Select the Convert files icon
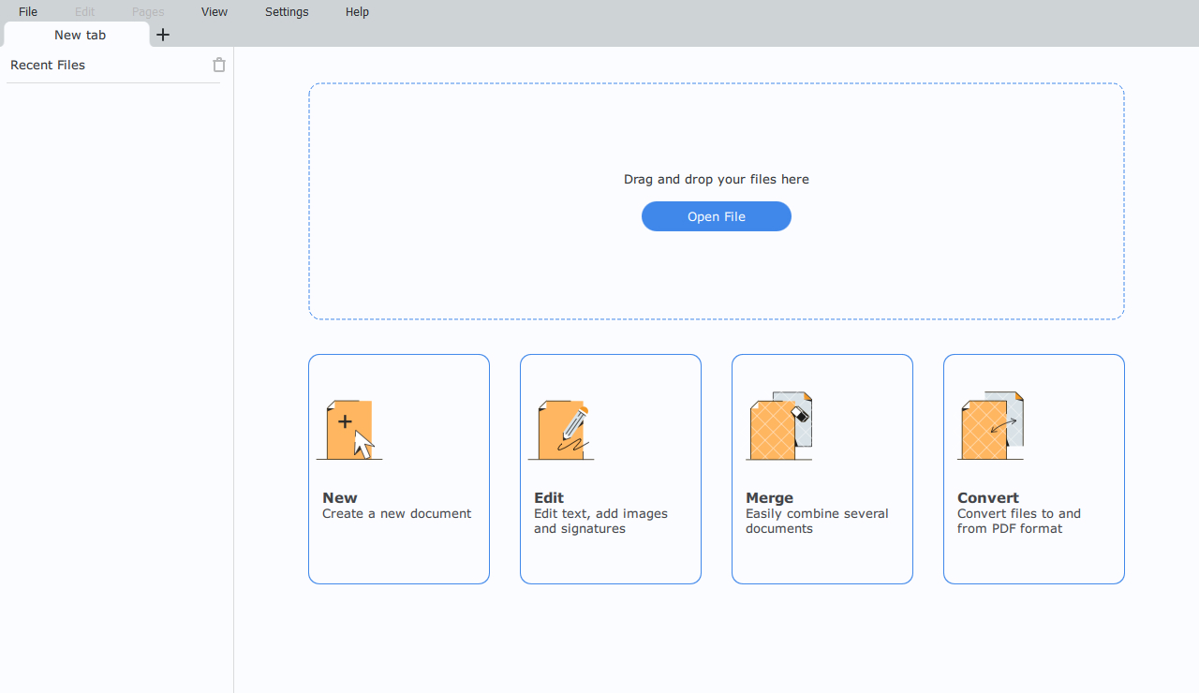 pos(990,425)
